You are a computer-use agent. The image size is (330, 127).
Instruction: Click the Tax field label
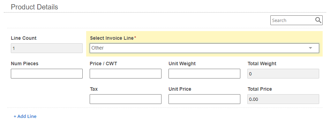point(93,89)
